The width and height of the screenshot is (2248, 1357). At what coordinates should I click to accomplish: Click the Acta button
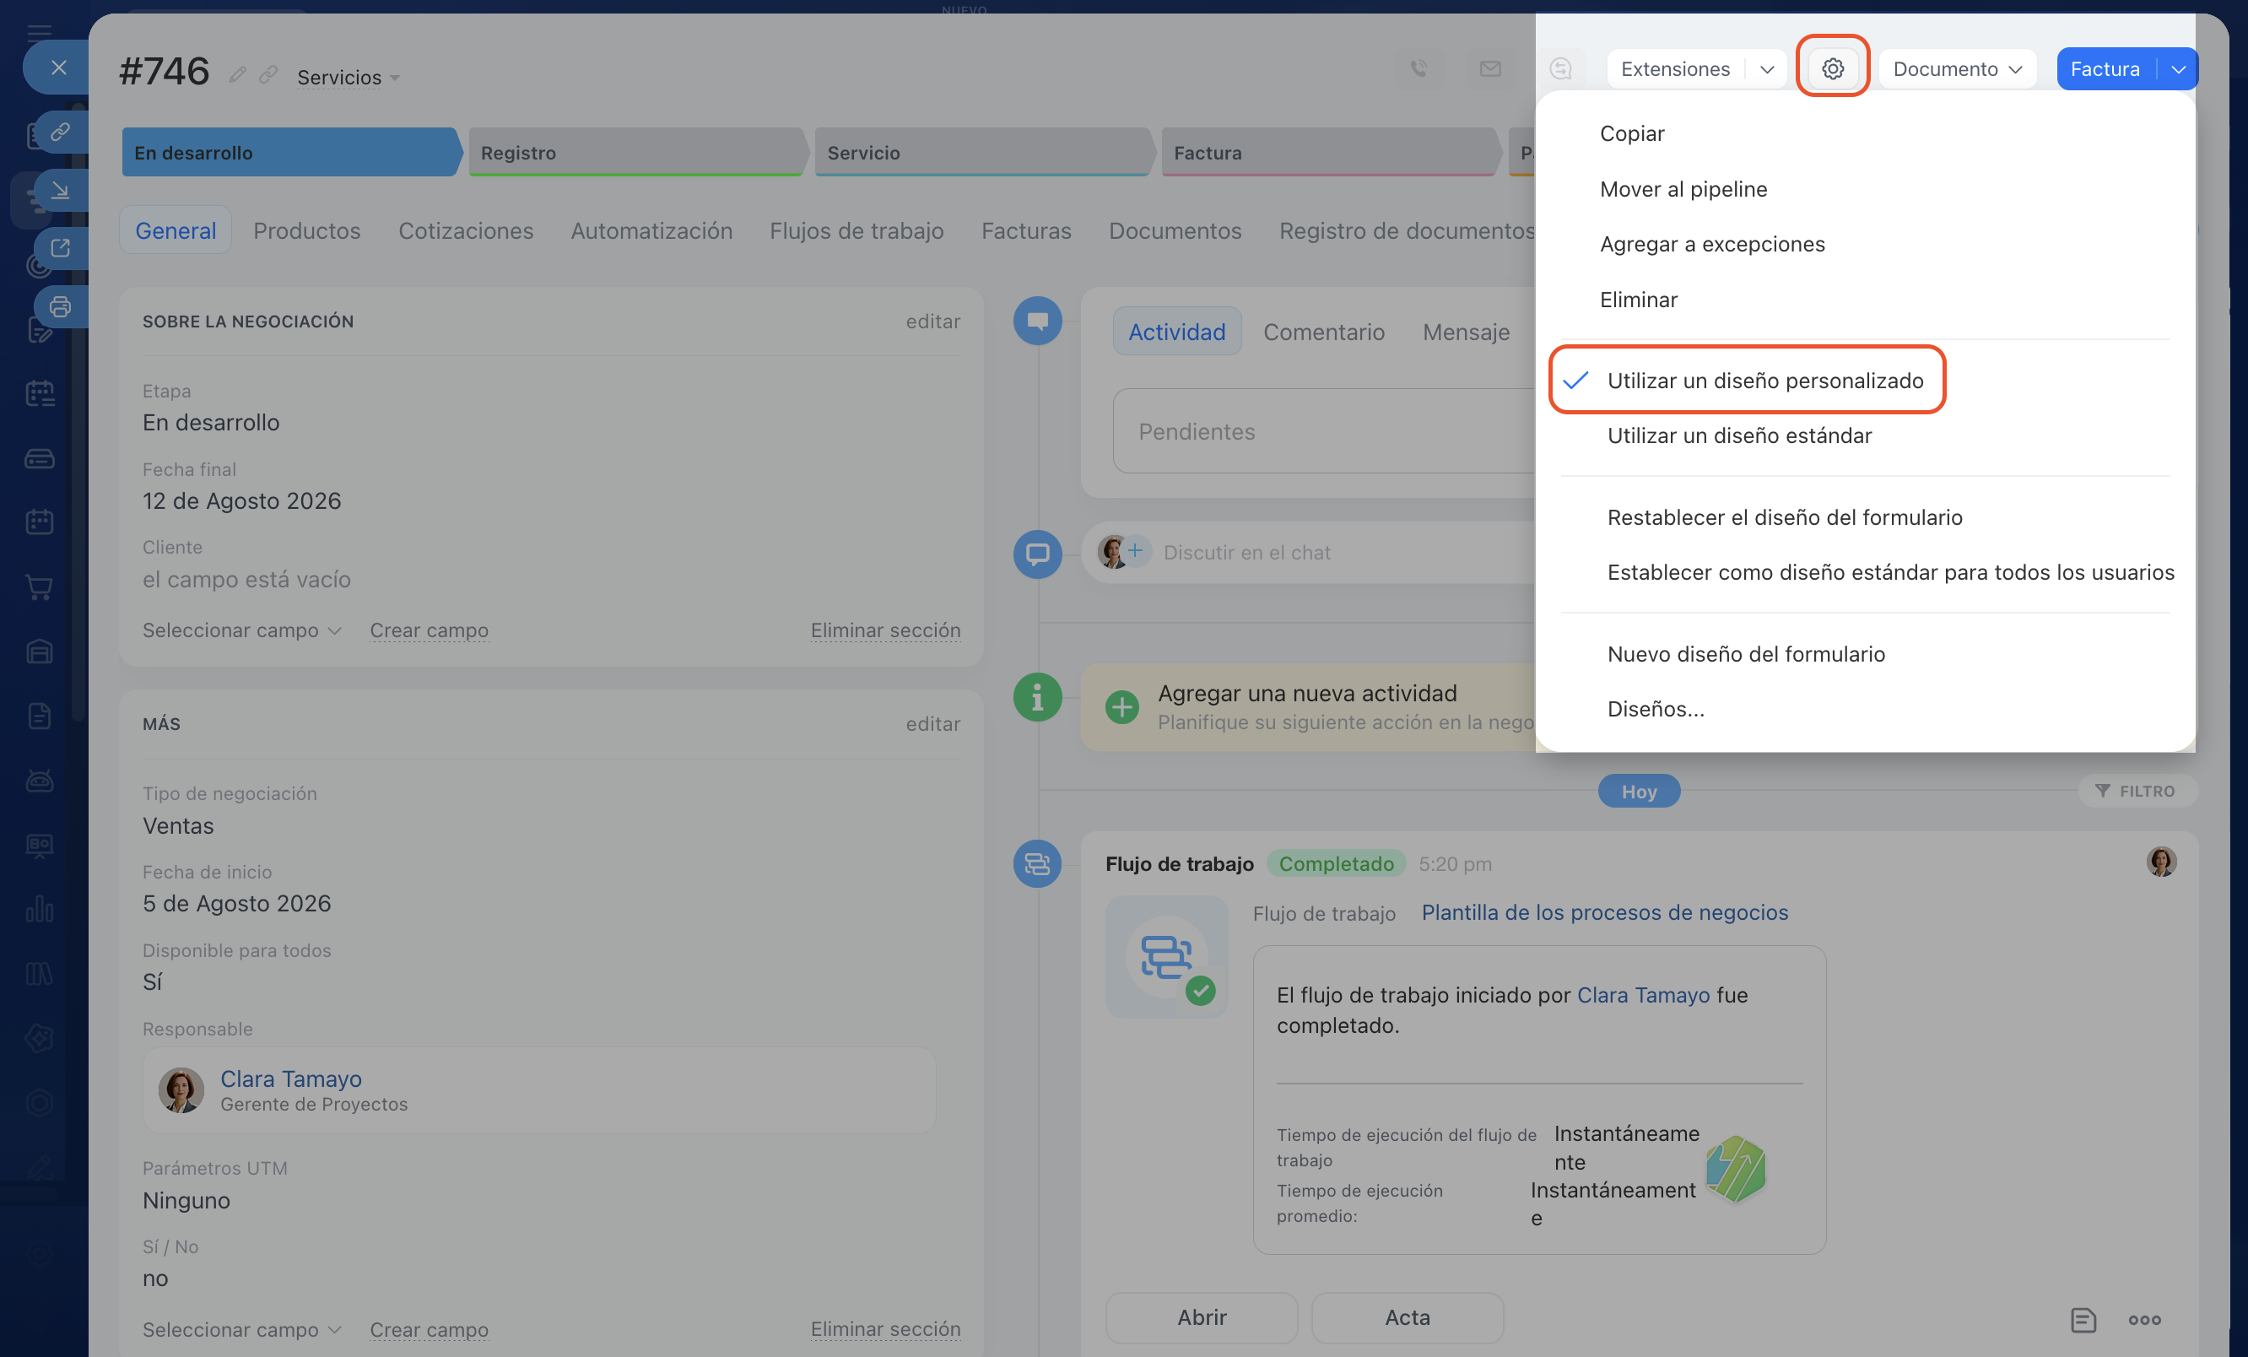click(1408, 1318)
